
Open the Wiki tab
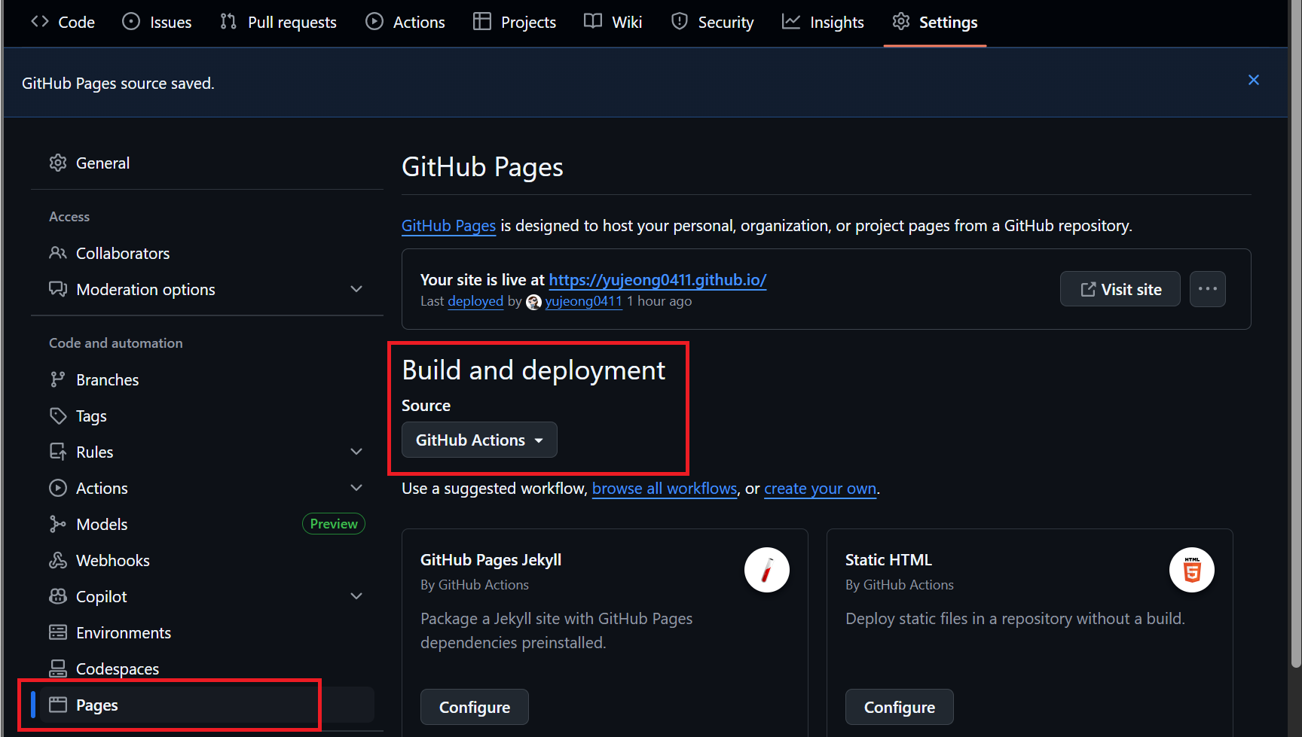(x=613, y=23)
